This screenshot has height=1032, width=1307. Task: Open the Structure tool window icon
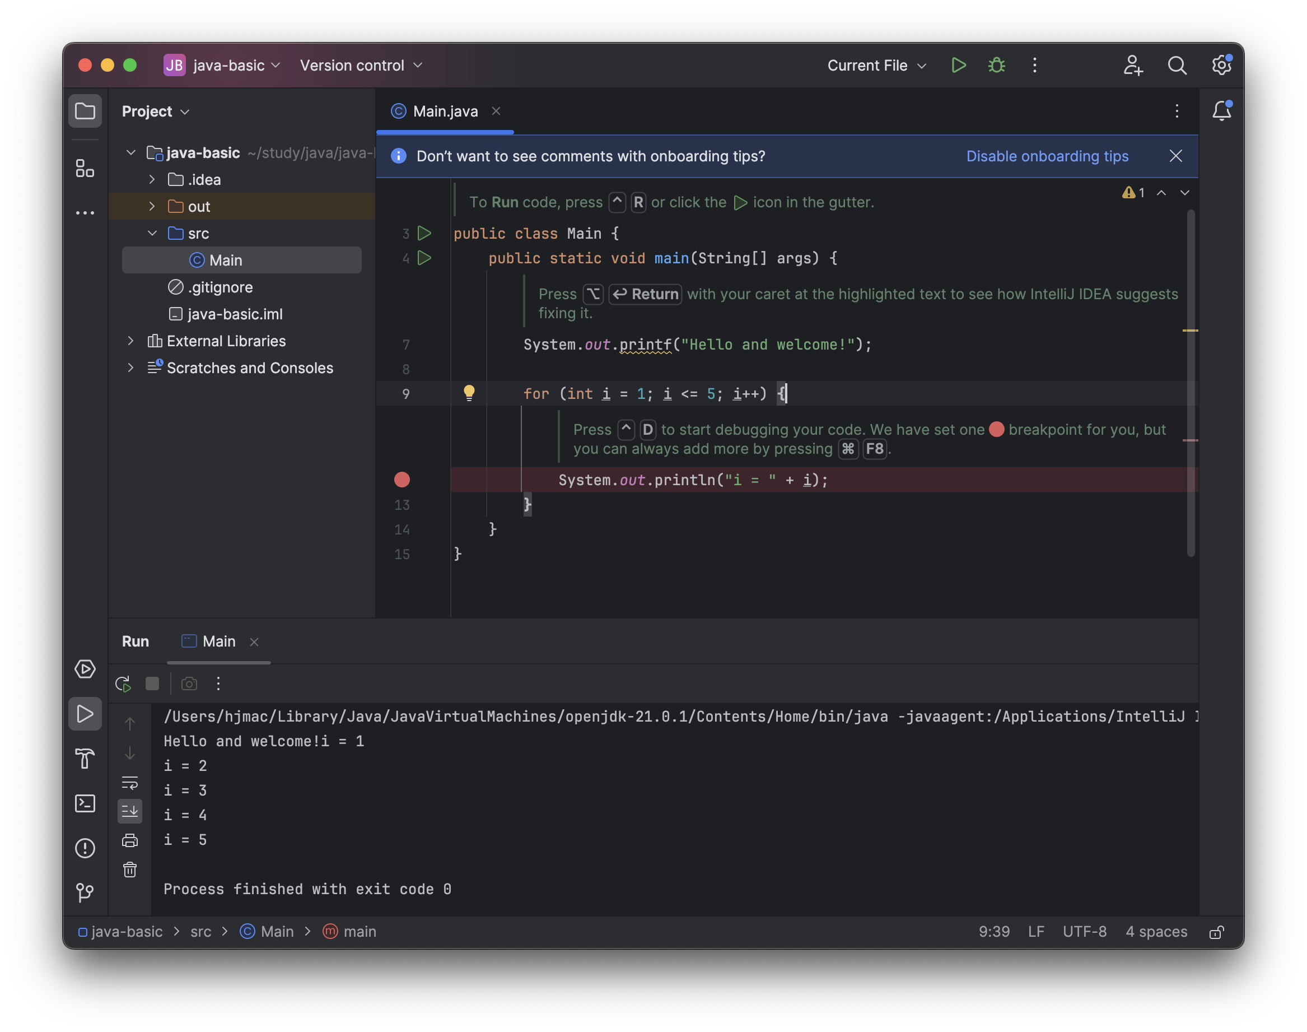pos(85,169)
